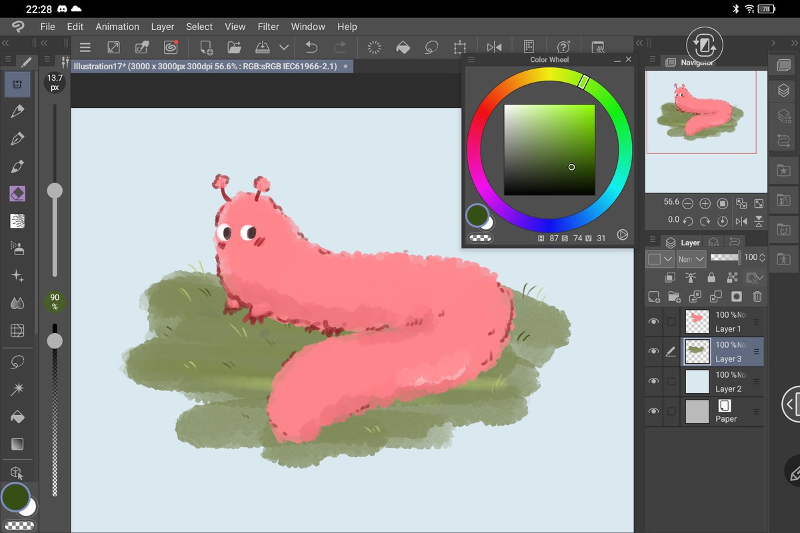Open the palette color dropdown in Layer panel
This screenshot has width=800, height=533.
(x=660, y=259)
